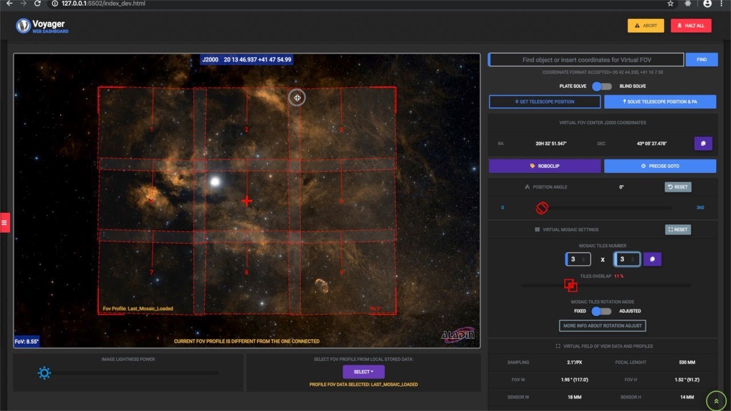This screenshot has width=731, height=411.
Task: Click the Tiles Overlap 11 % value
Action: click(618, 276)
